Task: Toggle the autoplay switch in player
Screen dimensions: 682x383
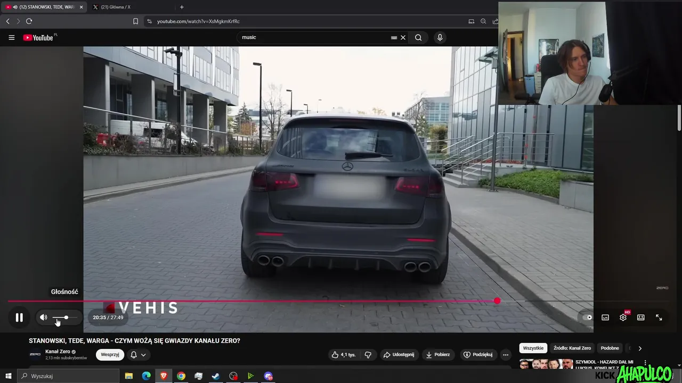Action: pos(587,318)
